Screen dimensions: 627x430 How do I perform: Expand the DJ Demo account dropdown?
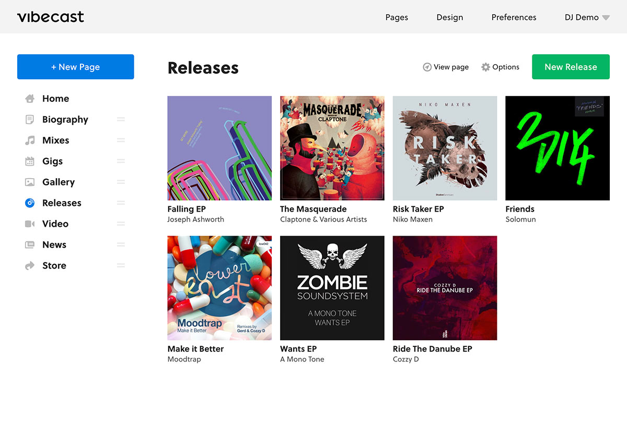click(587, 18)
